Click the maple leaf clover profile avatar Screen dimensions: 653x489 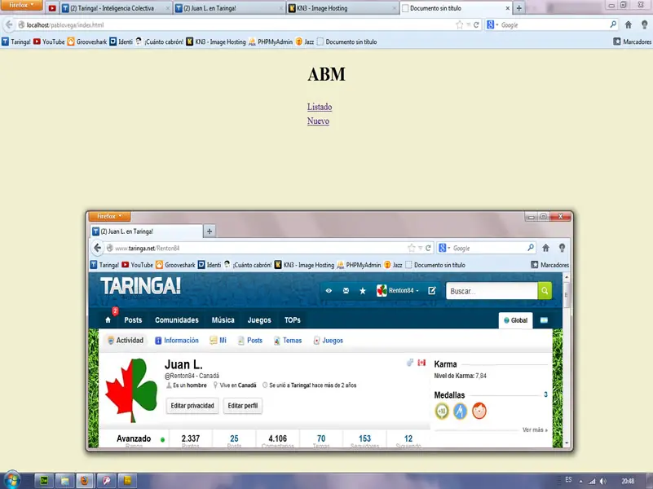pyautogui.click(x=131, y=390)
